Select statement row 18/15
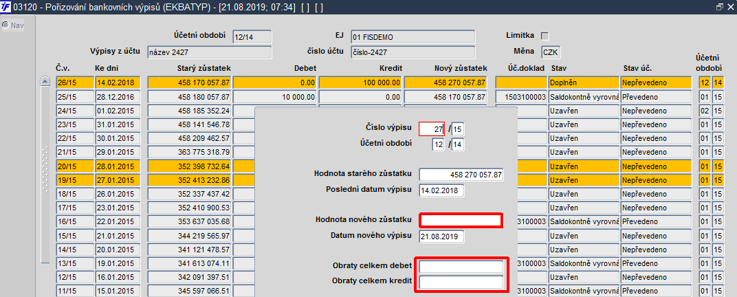Screen dimensions: 737x297 click(x=74, y=194)
